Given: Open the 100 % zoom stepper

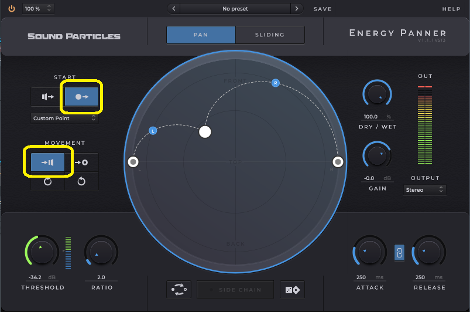Looking at the screenshot, I should tap(38, 8).
